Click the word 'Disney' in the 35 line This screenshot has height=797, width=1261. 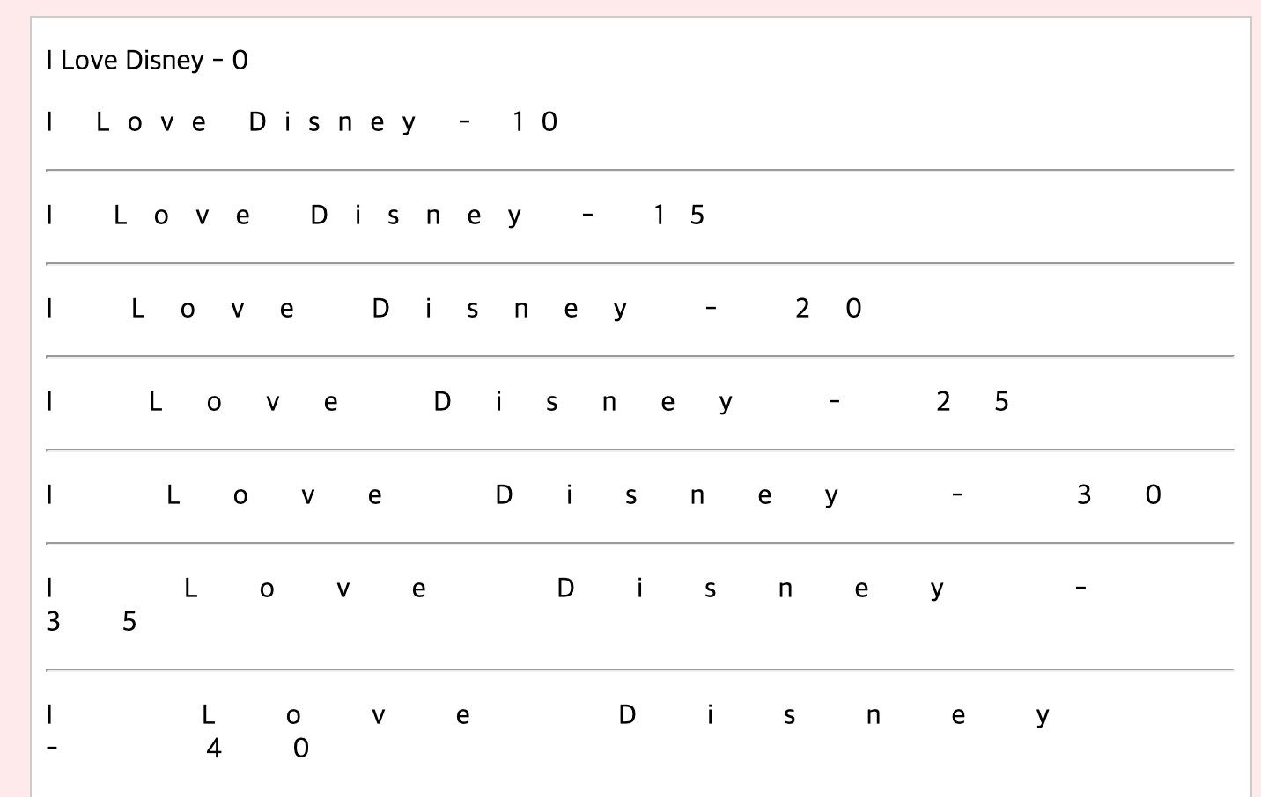tap(751, 589)
